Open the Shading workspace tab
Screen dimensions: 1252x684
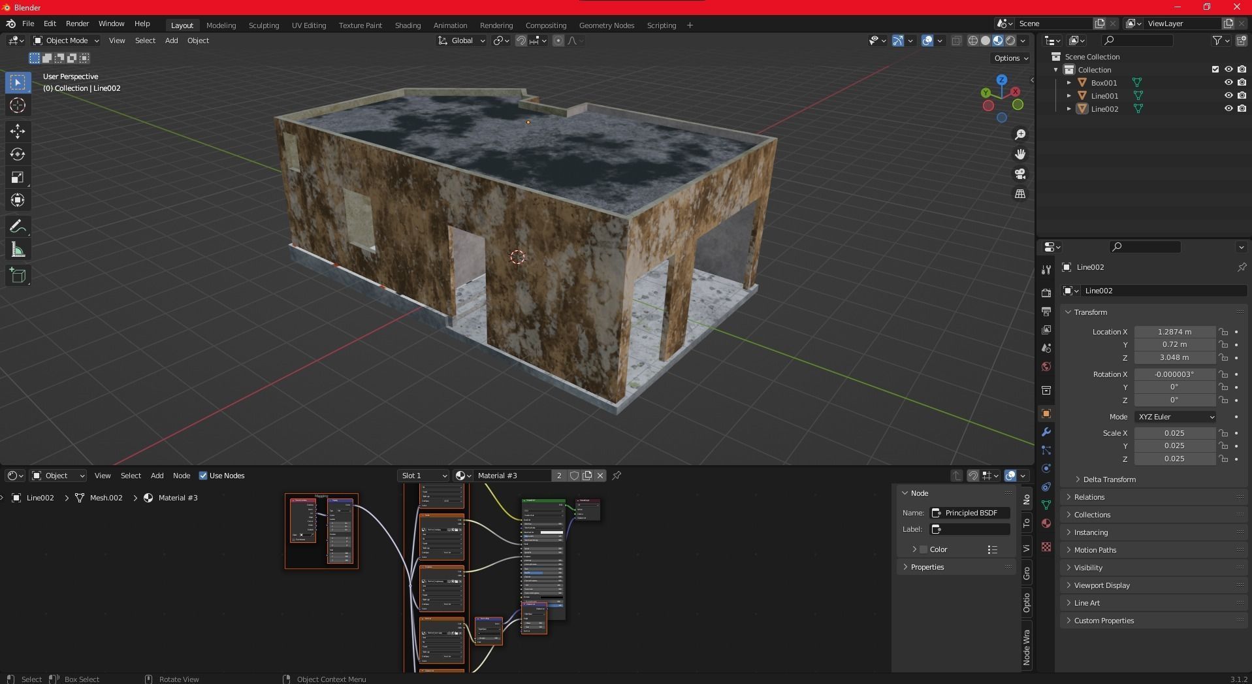[408, 25]
